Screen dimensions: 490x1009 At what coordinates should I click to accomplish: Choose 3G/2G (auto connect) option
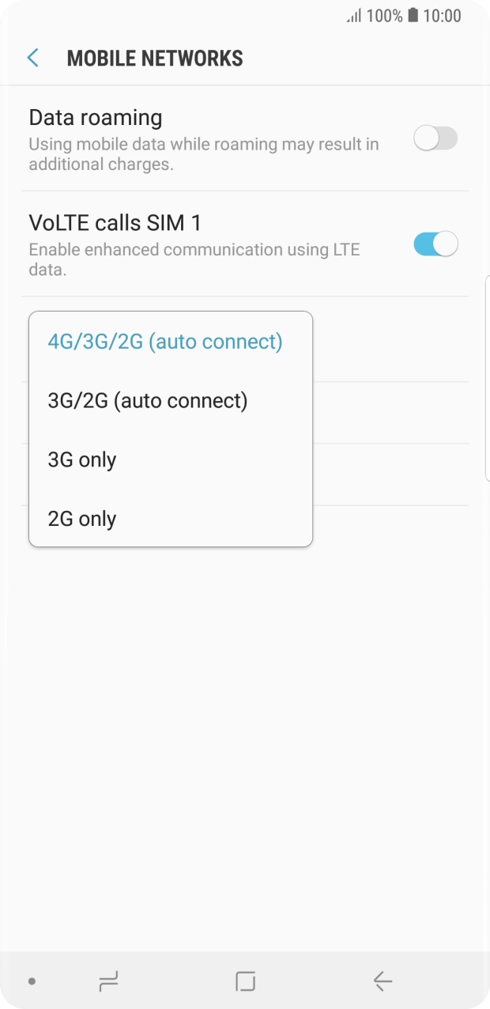click(x=149, y=400)
